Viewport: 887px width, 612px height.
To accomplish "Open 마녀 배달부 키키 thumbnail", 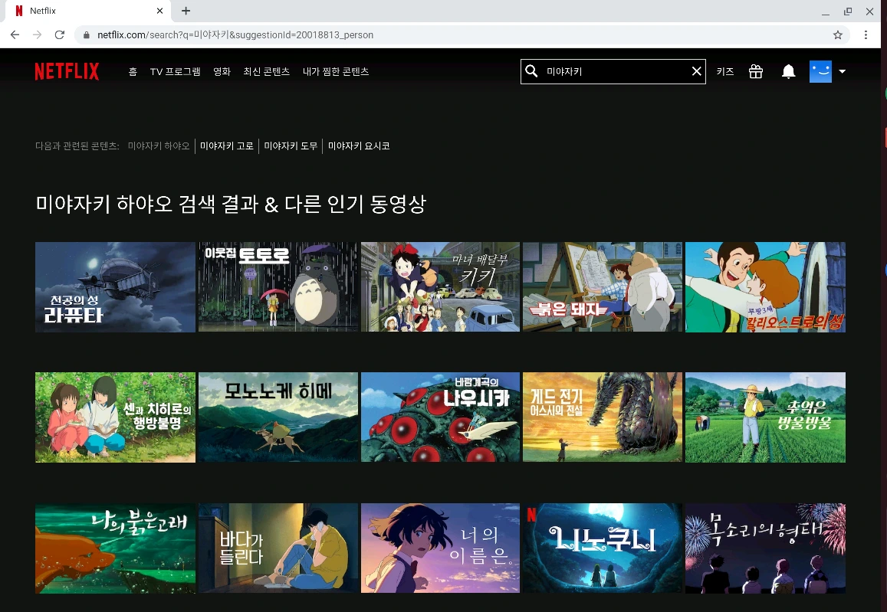I will pyautogui.click(x=440, y=287).
